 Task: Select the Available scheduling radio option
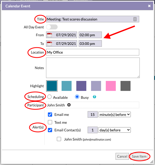49,97
